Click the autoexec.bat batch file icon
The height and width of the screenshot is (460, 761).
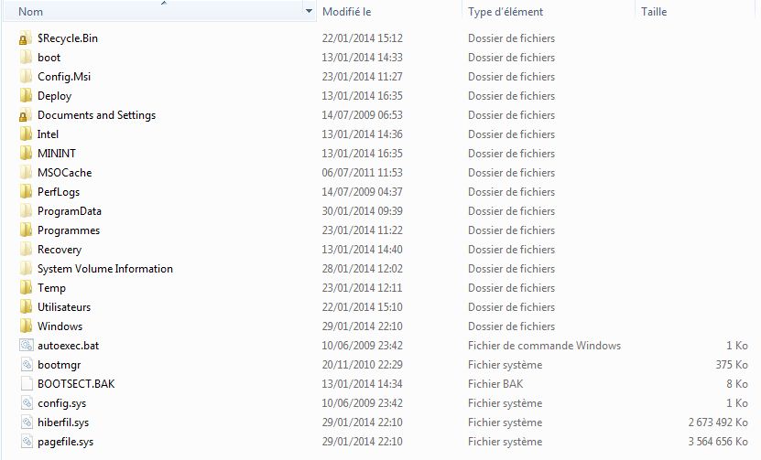click(x=27, y=346)
